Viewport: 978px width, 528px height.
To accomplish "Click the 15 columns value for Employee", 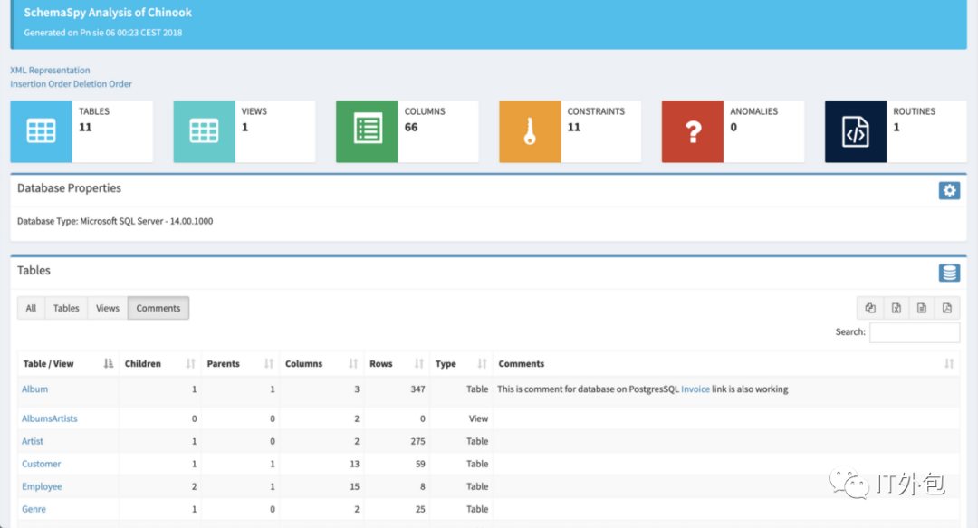I will tap(354, 486).
